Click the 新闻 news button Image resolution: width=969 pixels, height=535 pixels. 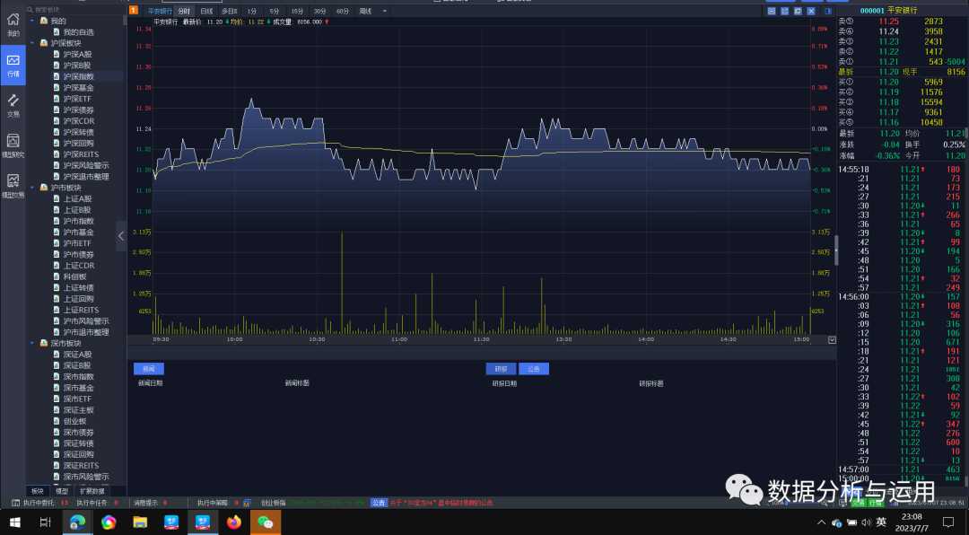(x=149, y=369)
